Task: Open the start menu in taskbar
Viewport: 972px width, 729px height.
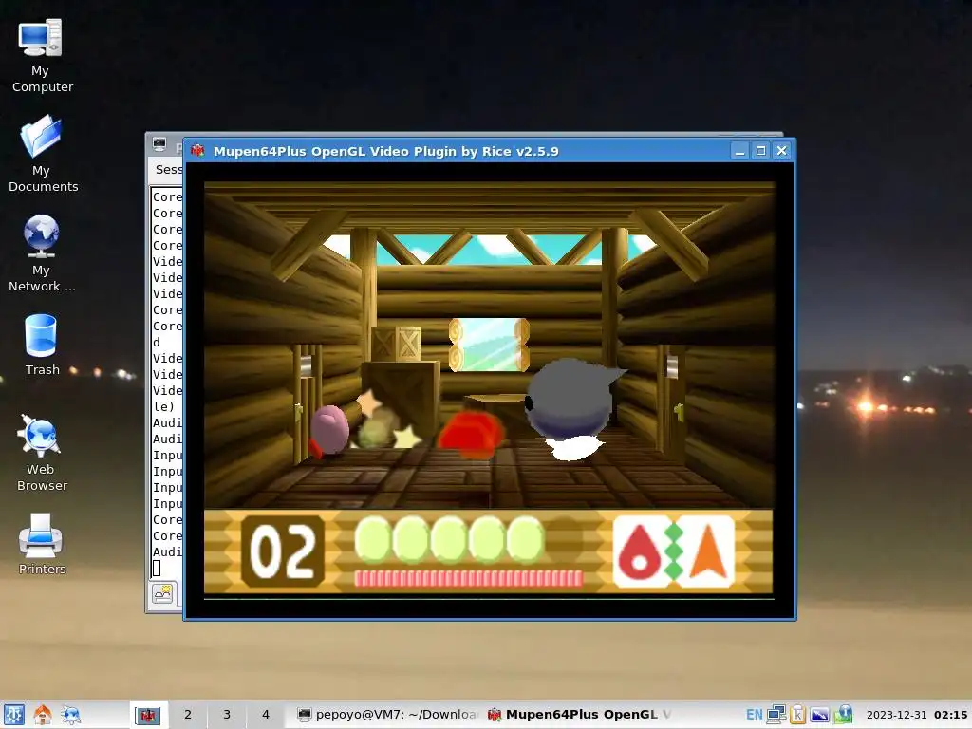Action: (13, 715)
